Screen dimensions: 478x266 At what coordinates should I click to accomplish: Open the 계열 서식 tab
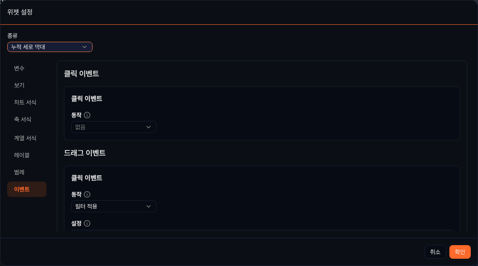coord(25,138)
